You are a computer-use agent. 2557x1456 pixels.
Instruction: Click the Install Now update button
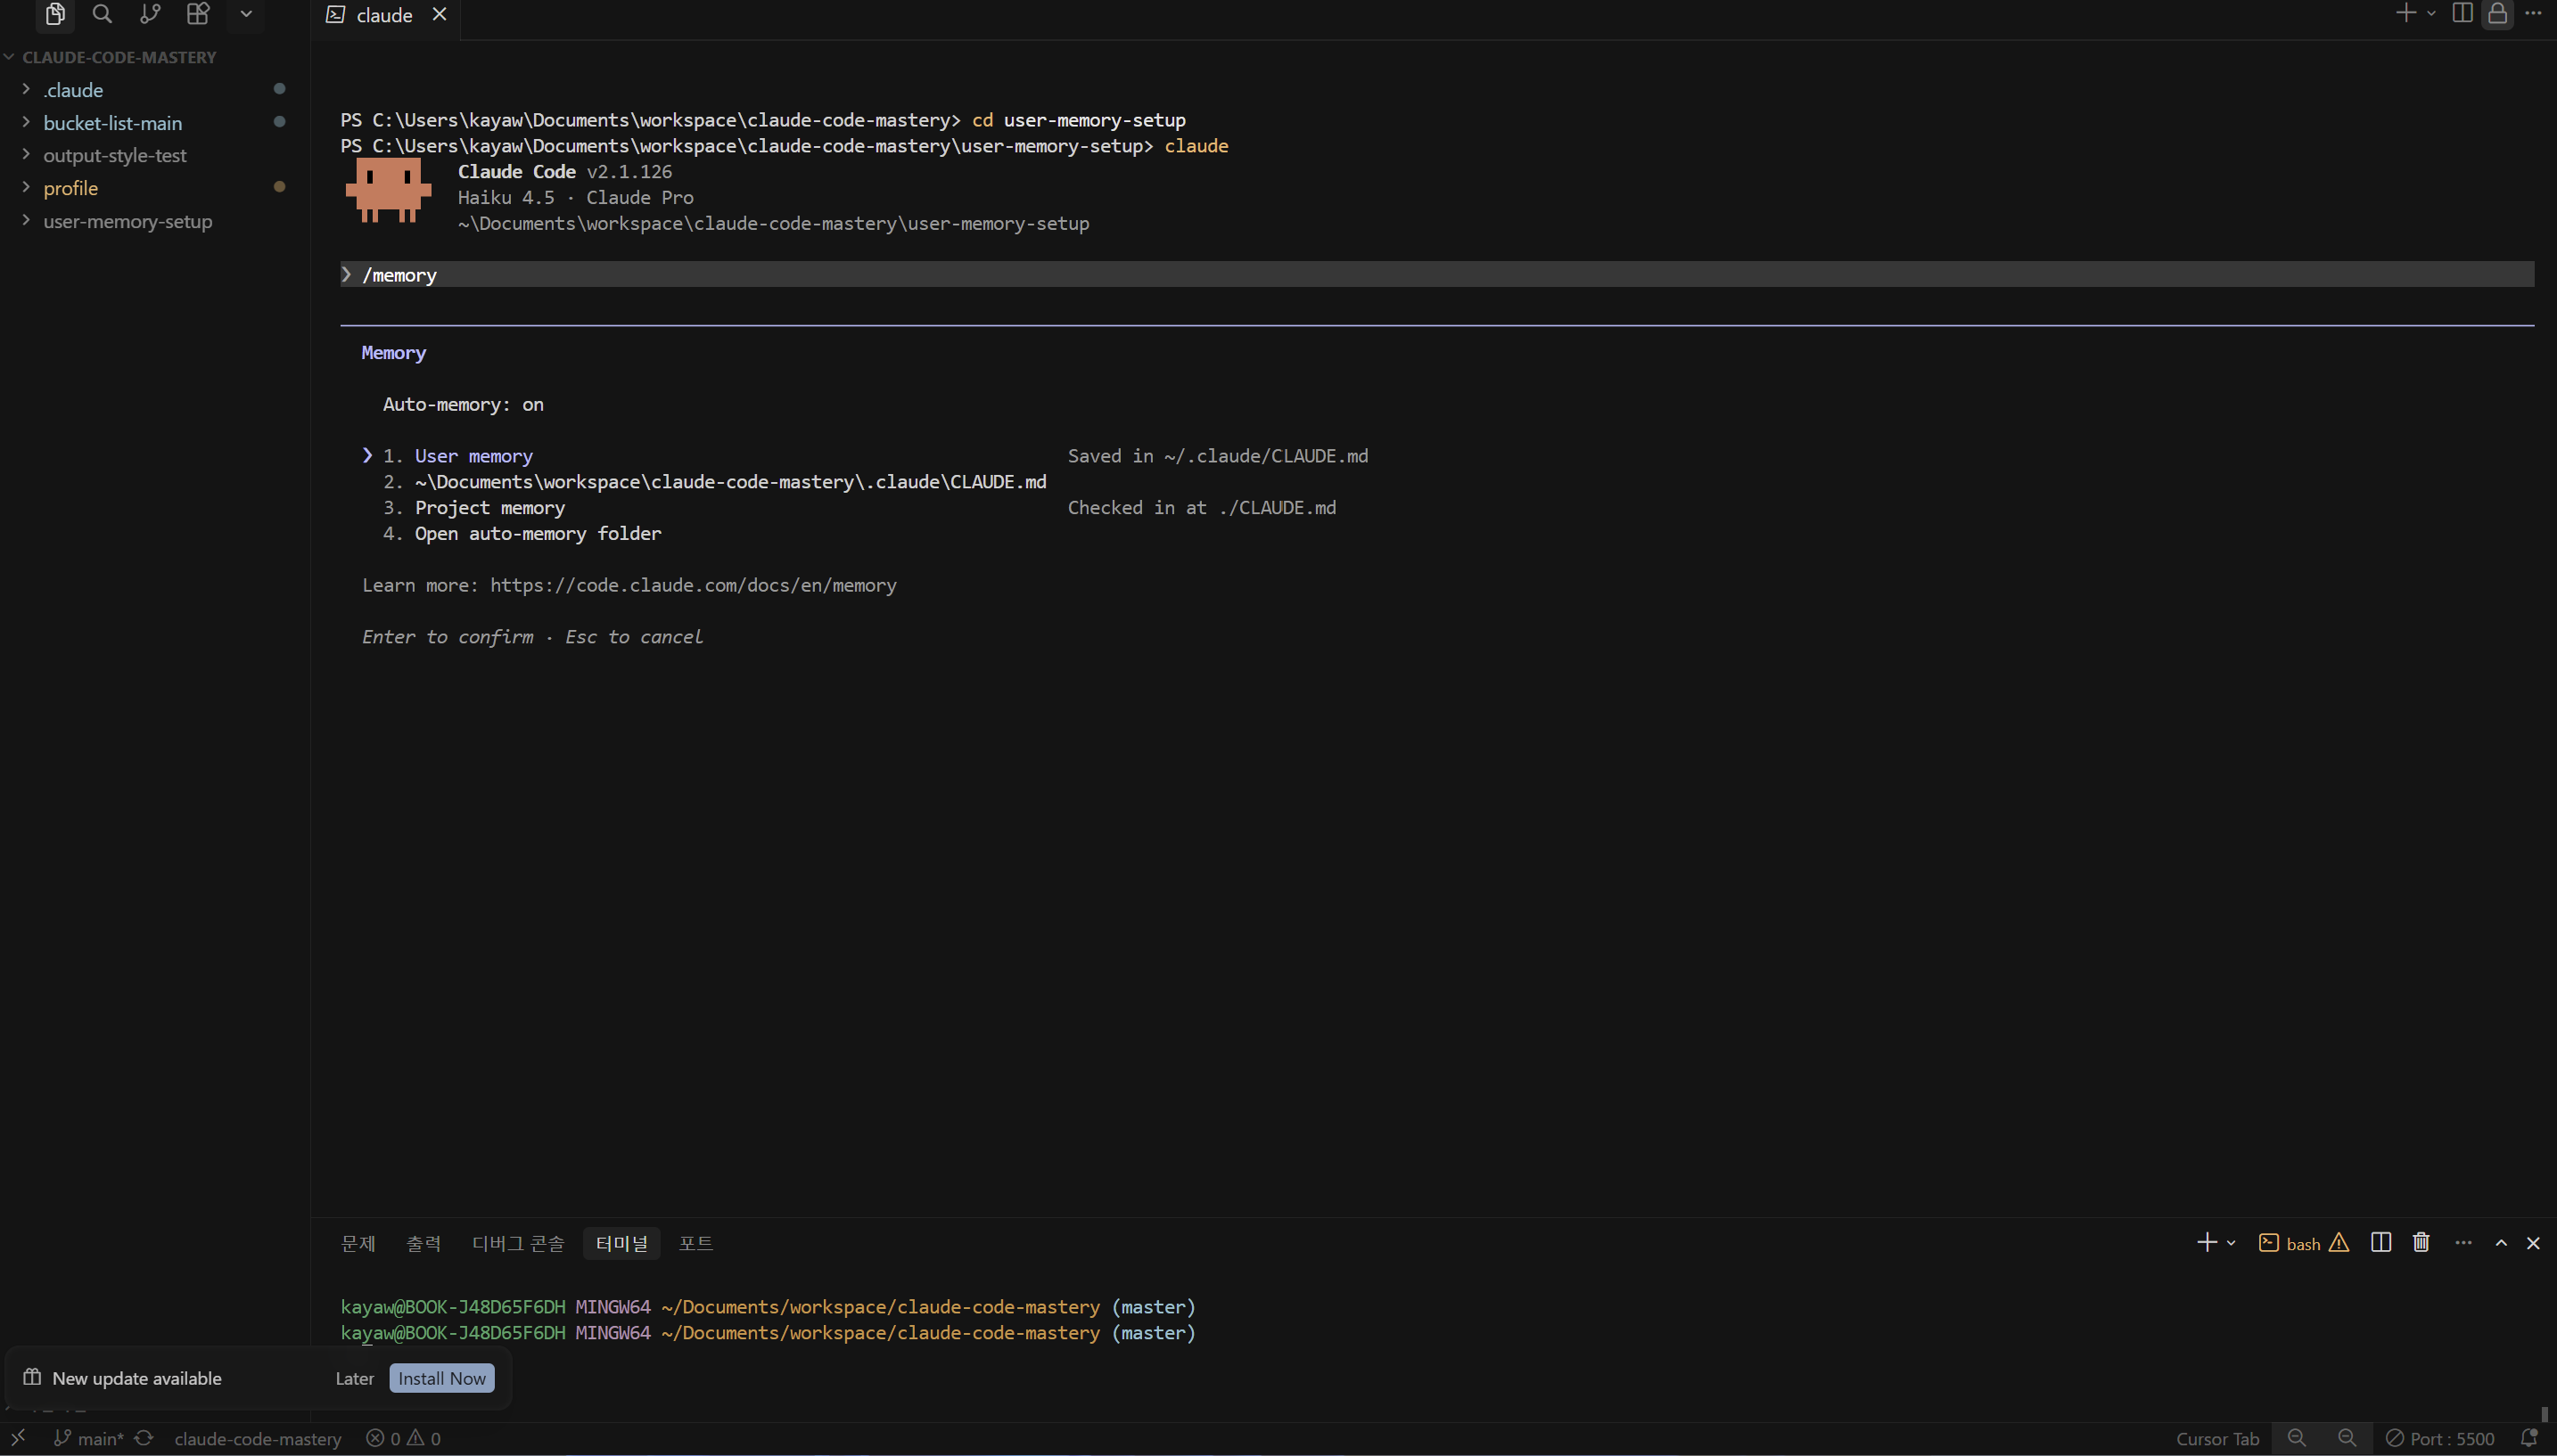(x=442, y=1378)
